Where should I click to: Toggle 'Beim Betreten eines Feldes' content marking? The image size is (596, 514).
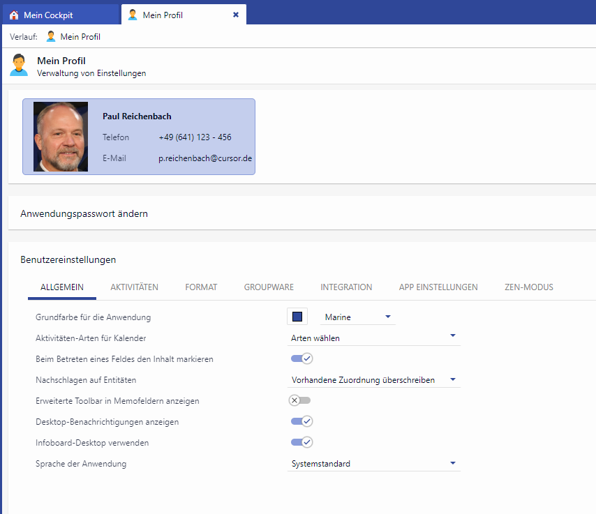coord(301,358)
